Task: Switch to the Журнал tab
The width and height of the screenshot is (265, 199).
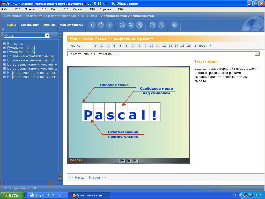Action: (x=49, y=25)
